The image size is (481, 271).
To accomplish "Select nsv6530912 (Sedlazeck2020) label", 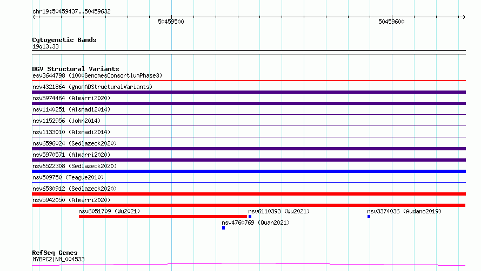I will click(x=75, y=189).
